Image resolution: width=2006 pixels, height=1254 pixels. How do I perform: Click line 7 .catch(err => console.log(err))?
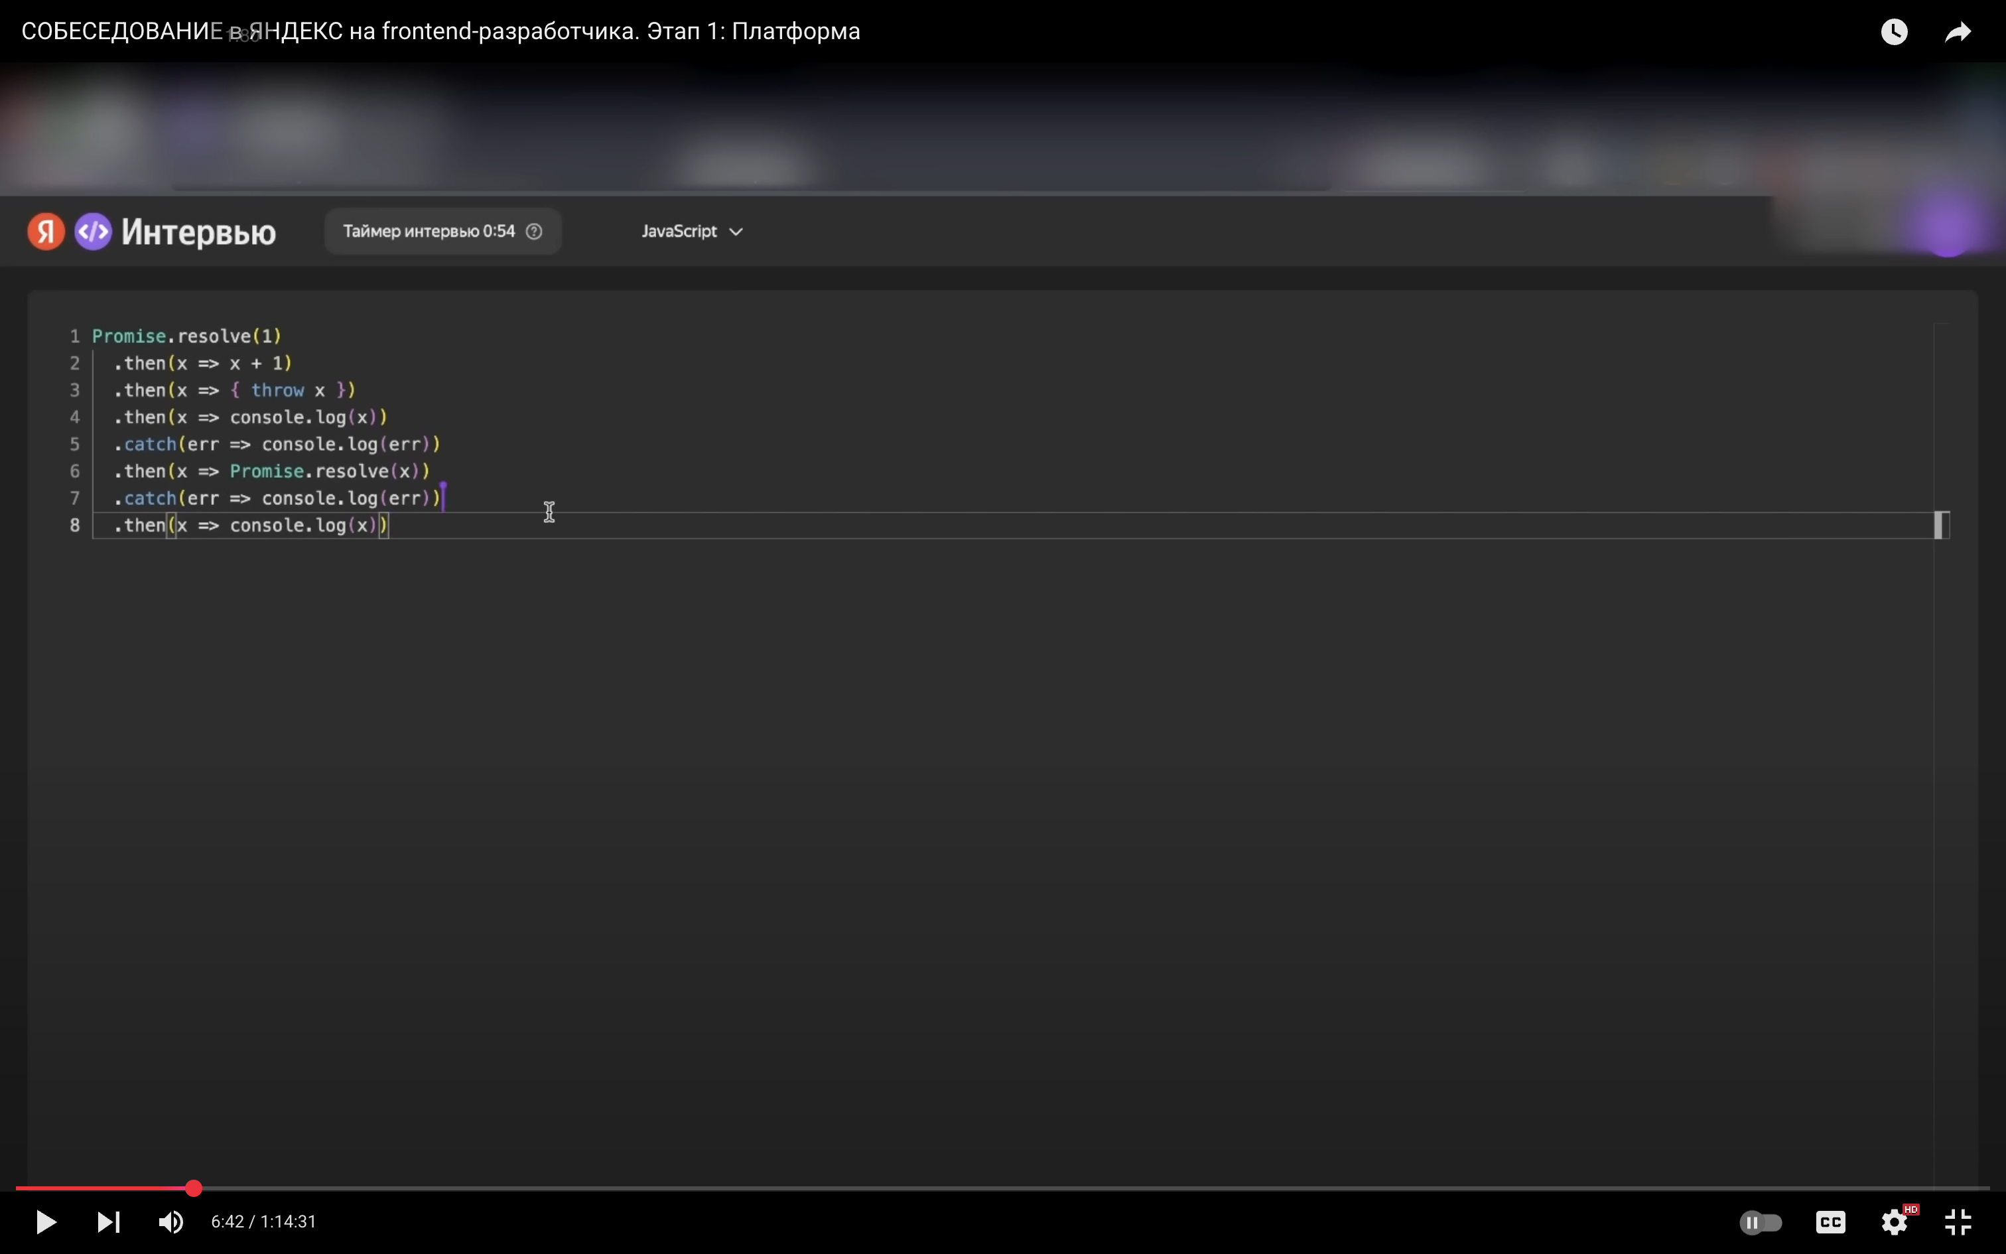277,498
